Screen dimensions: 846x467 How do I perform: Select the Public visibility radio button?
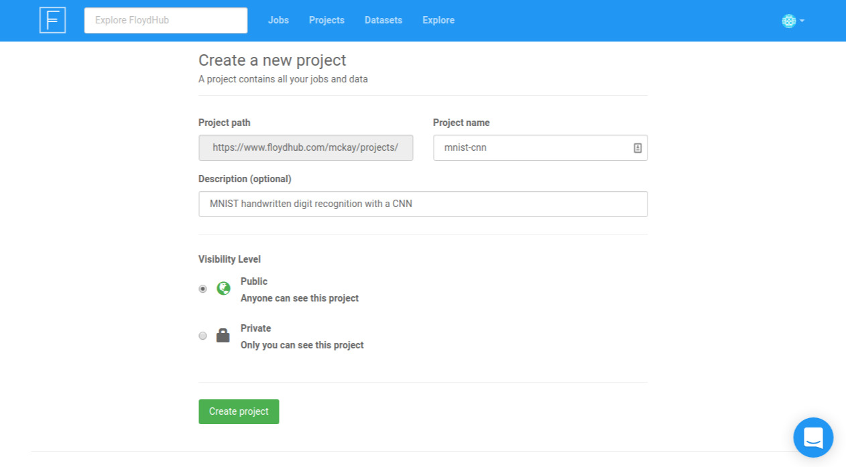[x=202, y=288]
